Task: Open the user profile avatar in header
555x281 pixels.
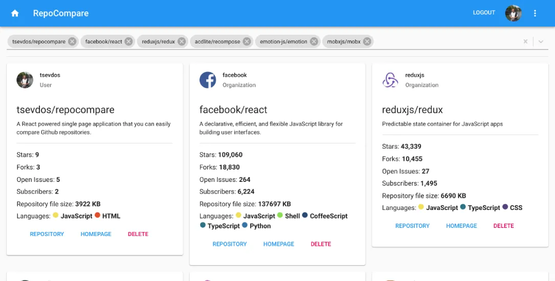Action: tap(513, 13)
